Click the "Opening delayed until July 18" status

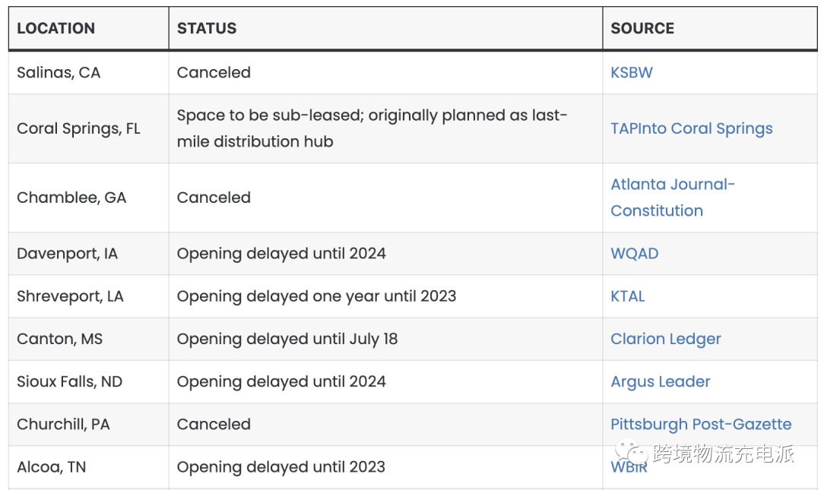287,339
